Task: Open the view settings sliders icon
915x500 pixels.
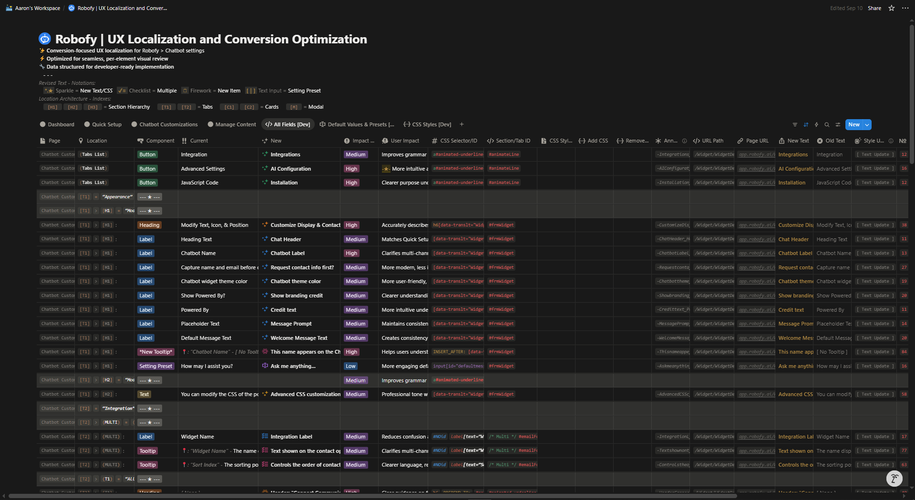Action: pos(838,125)
